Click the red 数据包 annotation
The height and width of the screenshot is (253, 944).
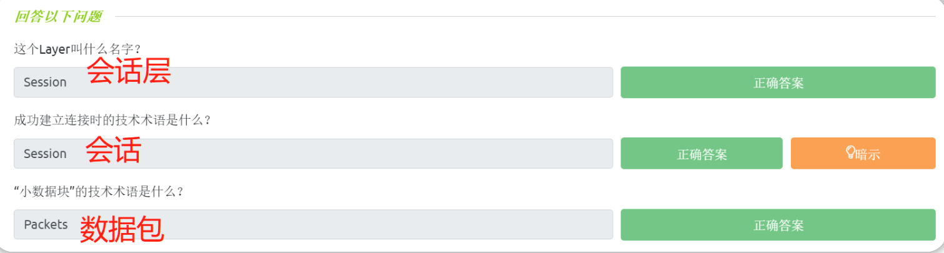[122, 229]
